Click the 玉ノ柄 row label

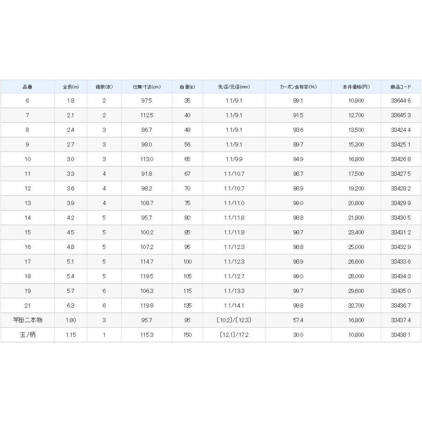click(x=27, y=335)
